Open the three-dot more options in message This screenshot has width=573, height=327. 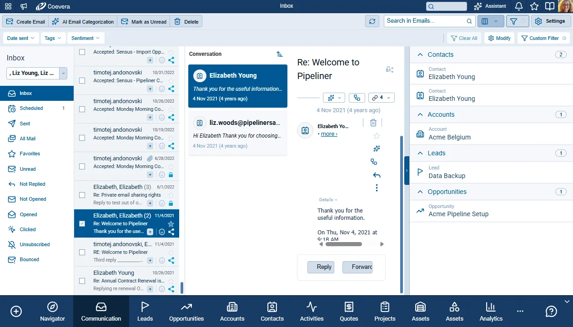click(377, 188)
